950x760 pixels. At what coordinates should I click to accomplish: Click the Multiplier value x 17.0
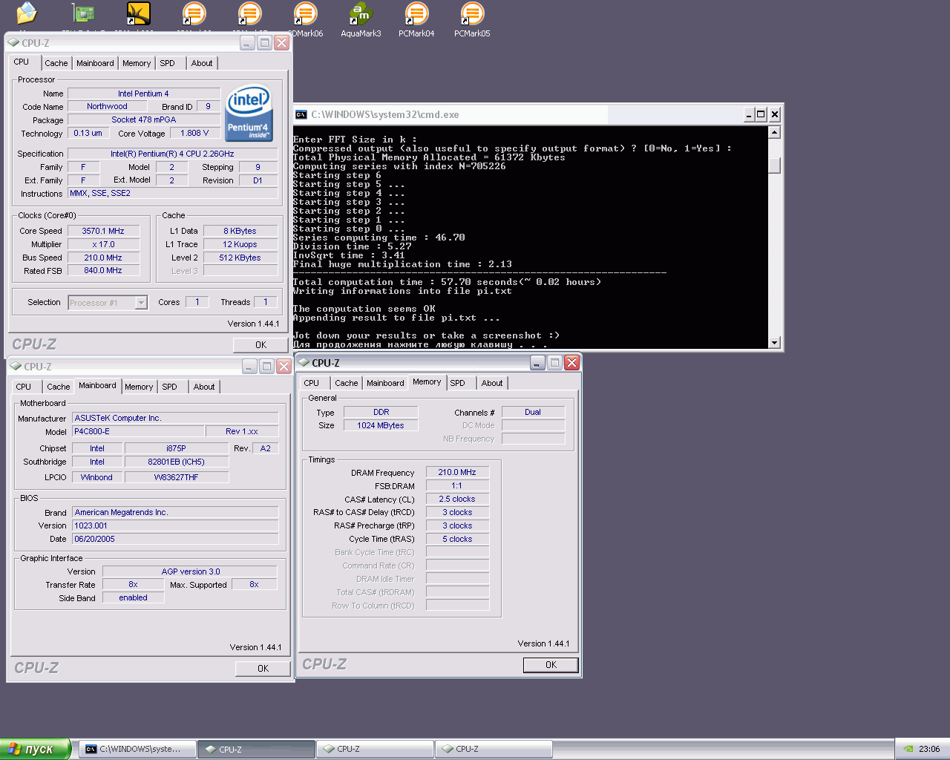point(103,245)
